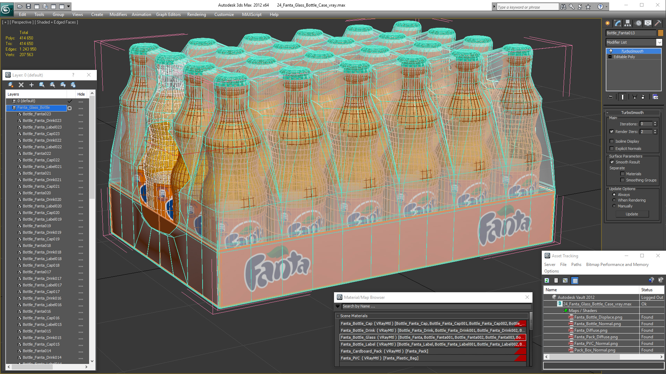This screenshot has height=374, width=666.
Task: Click the Save File floppy disk icon
Action: (x=28, y=6)
